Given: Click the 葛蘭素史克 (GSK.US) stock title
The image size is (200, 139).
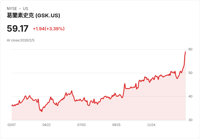Looking at the screenshot, I should [x=33, y=15].
